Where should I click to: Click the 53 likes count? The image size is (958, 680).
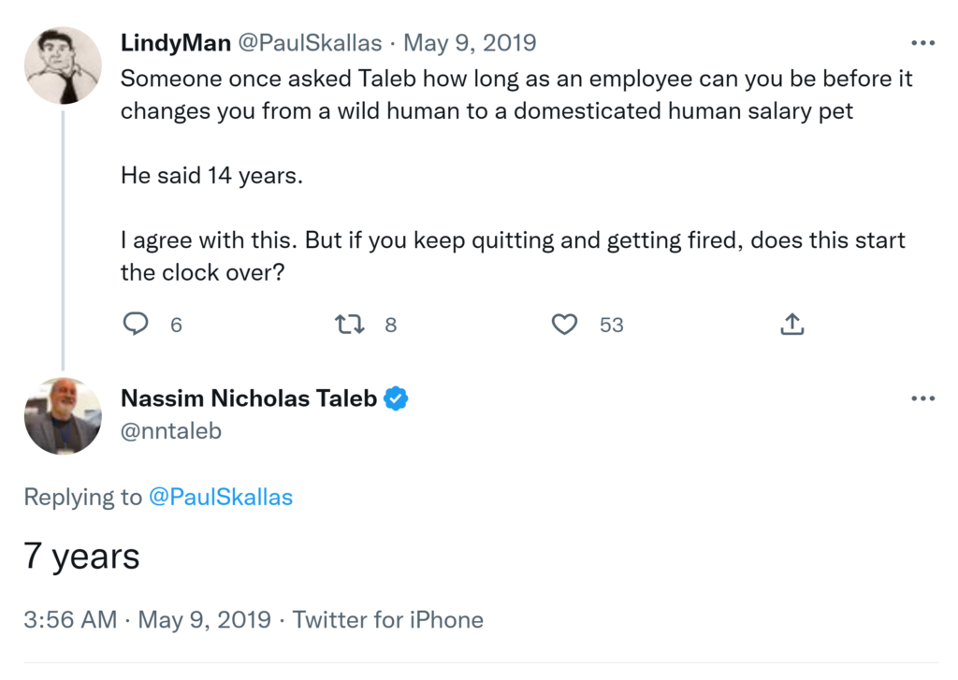click(x=612, y=326)
